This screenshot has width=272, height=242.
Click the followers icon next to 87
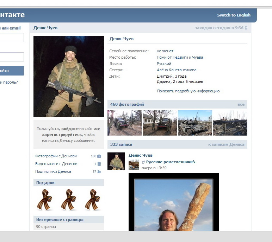pos(99,172)
